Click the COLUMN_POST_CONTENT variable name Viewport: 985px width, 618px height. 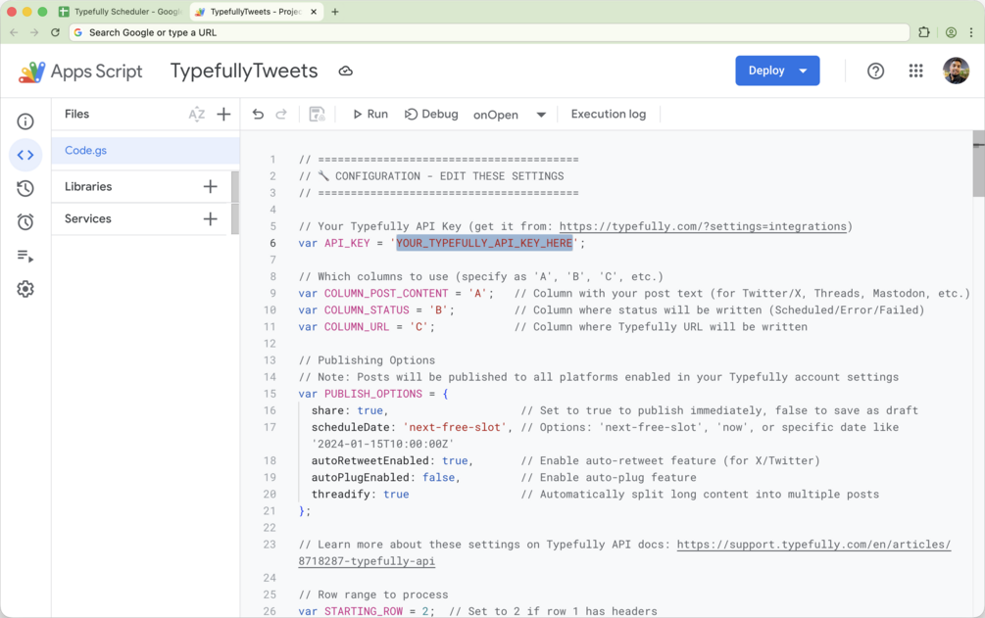click(x=386, y=293)
